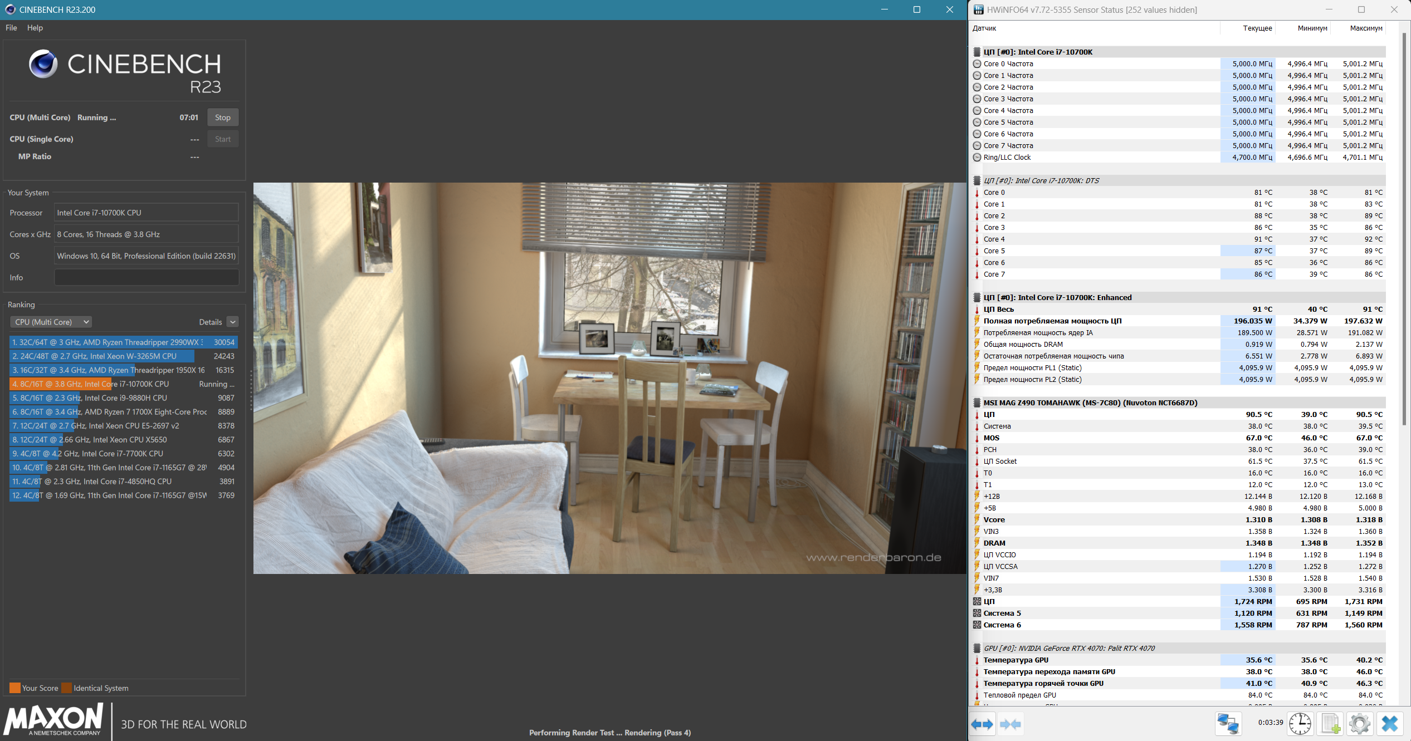Image resolution: width=1411 pixels, height=741 pixels.
Task: Click the Cinebench logo sphere
Action: [x=43, y=64]
